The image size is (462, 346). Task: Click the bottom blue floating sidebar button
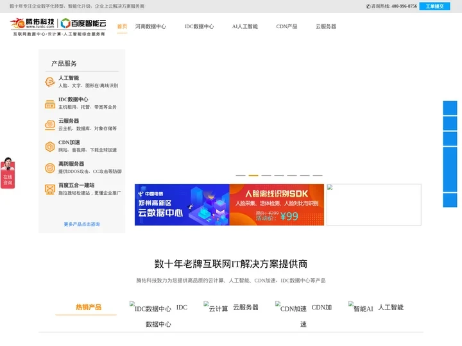click(x=450, y=201)
